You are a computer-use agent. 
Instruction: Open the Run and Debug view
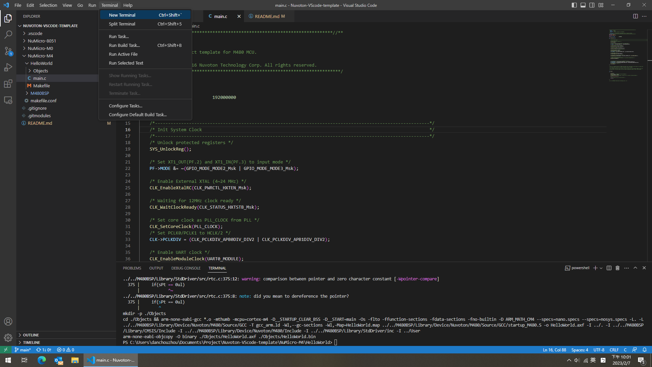pyautogui.click(x=8, y=67)
